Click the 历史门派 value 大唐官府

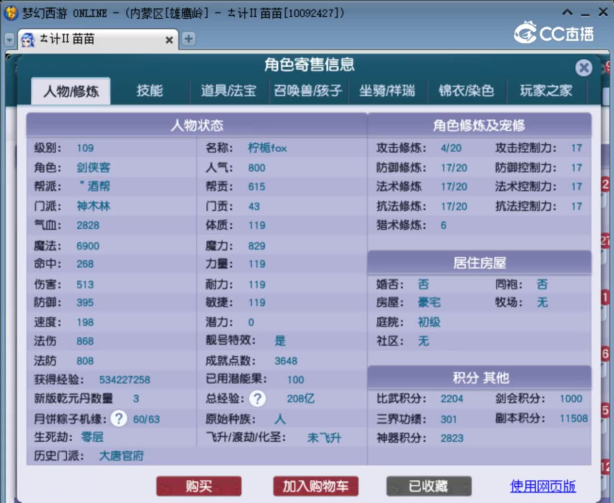[121, 456]
